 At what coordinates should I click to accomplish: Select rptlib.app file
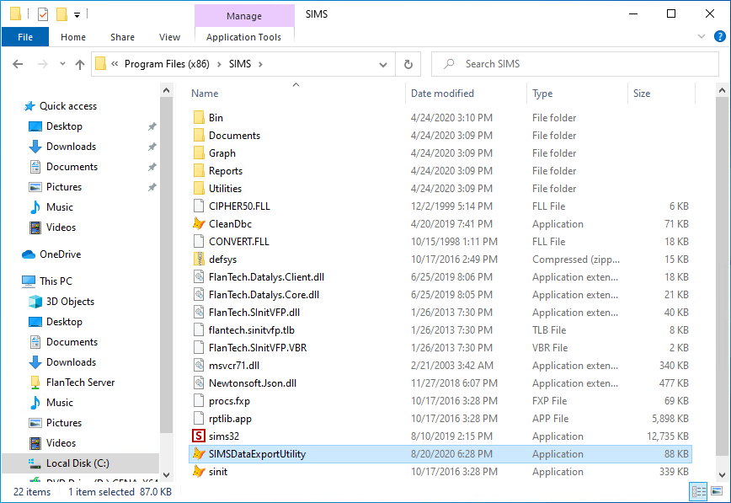(x=230, y=419)
